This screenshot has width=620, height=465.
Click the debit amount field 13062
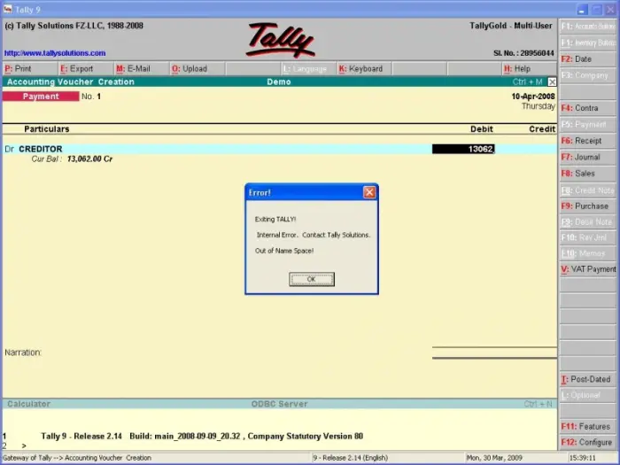pyautogui.click(x=463, y=149)
